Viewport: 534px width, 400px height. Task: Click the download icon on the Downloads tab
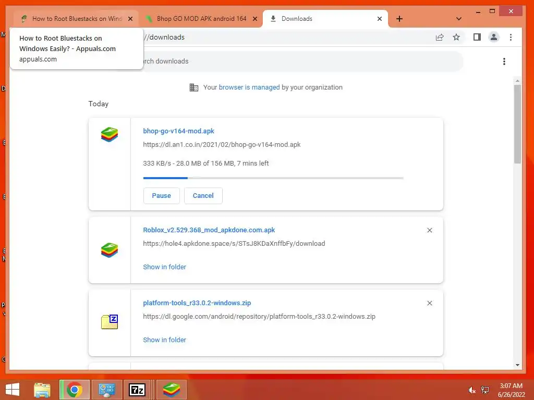pyautogui.click(x=273, y=19)
